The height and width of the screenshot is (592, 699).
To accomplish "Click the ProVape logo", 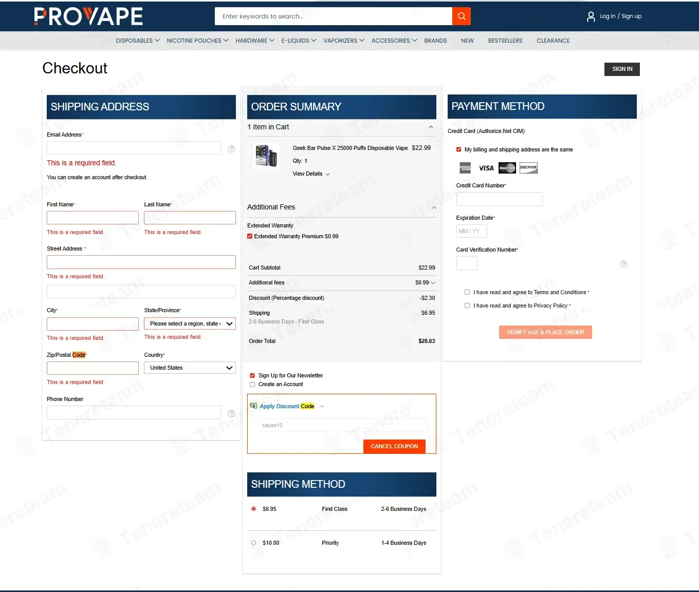I will click(x=88, y=16).
